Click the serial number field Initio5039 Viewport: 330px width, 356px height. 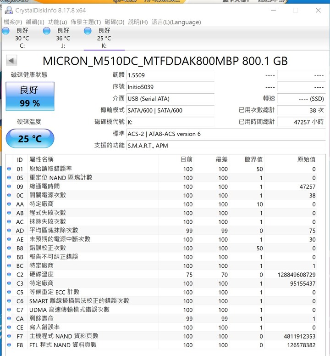tap(170, 87)
